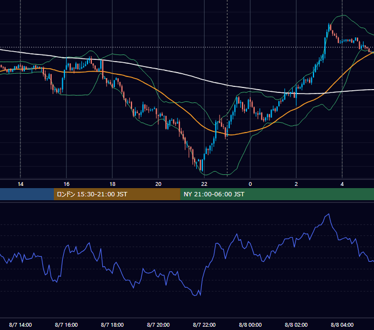Click the 2 hour label on the price chart axis
374x330 pixels.
296,184
